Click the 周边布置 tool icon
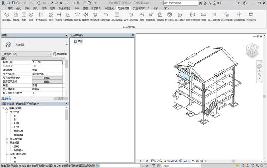The image size is (267, 168). (x=95, y=14)
